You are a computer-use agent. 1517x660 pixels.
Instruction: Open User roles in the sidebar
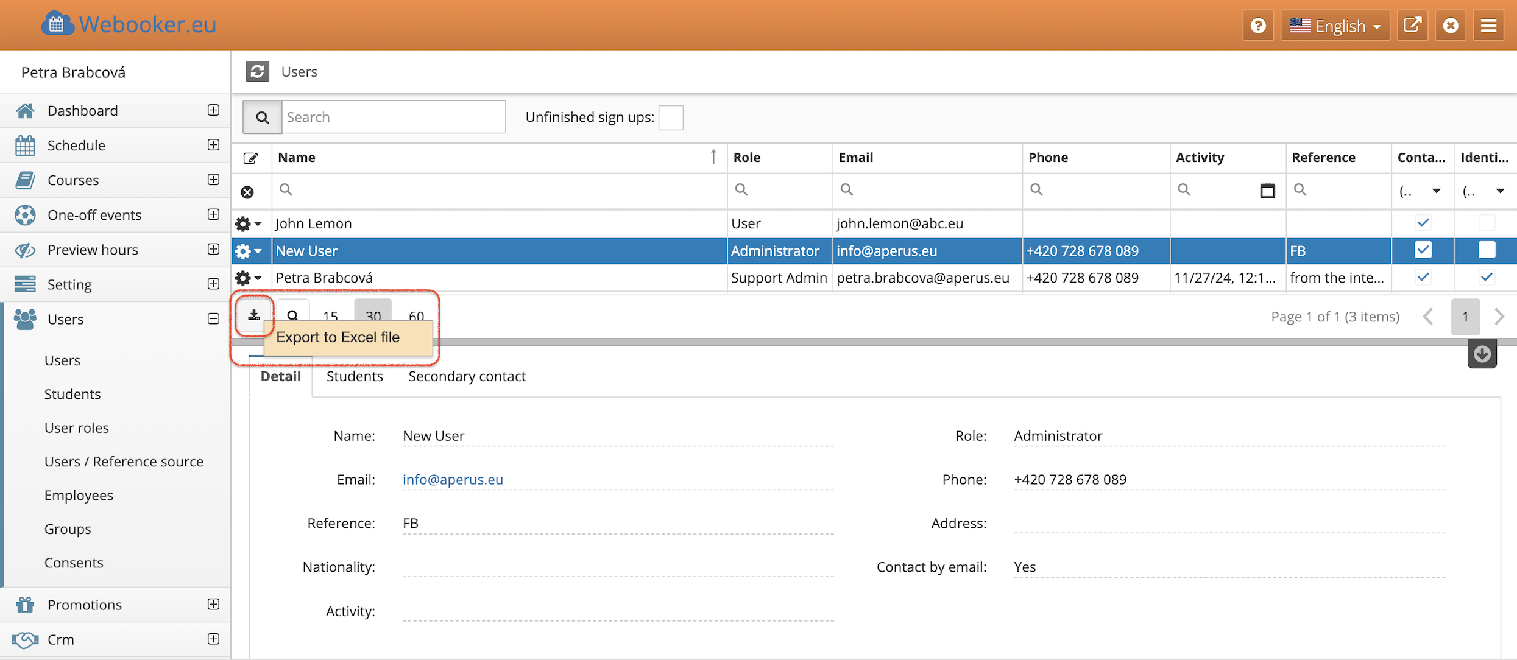[x=77, y=427]
